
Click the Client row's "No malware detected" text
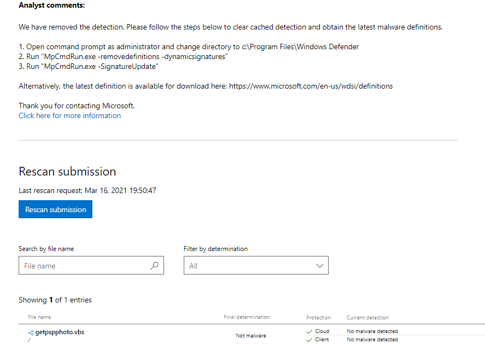click(x=372, y=340)
